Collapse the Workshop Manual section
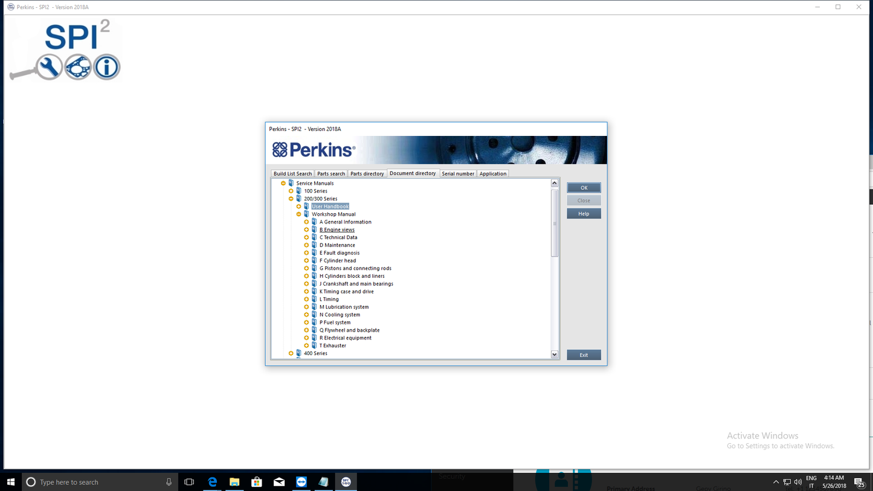Screen dimensions: 873x491 [x=298, y=214]
